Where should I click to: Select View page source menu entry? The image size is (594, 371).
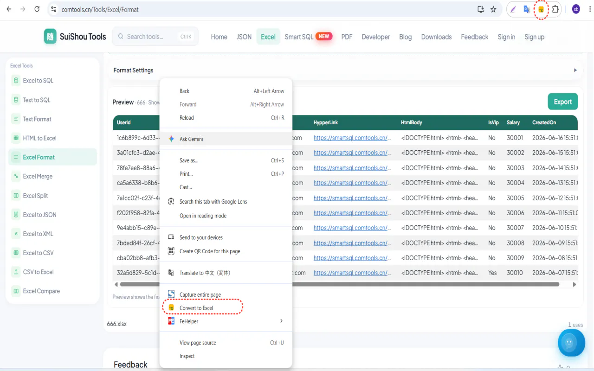point(226,343)
